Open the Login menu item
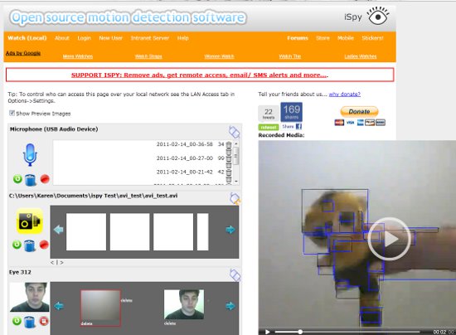Screen dimensions: 456x335 tap(84, 38)
